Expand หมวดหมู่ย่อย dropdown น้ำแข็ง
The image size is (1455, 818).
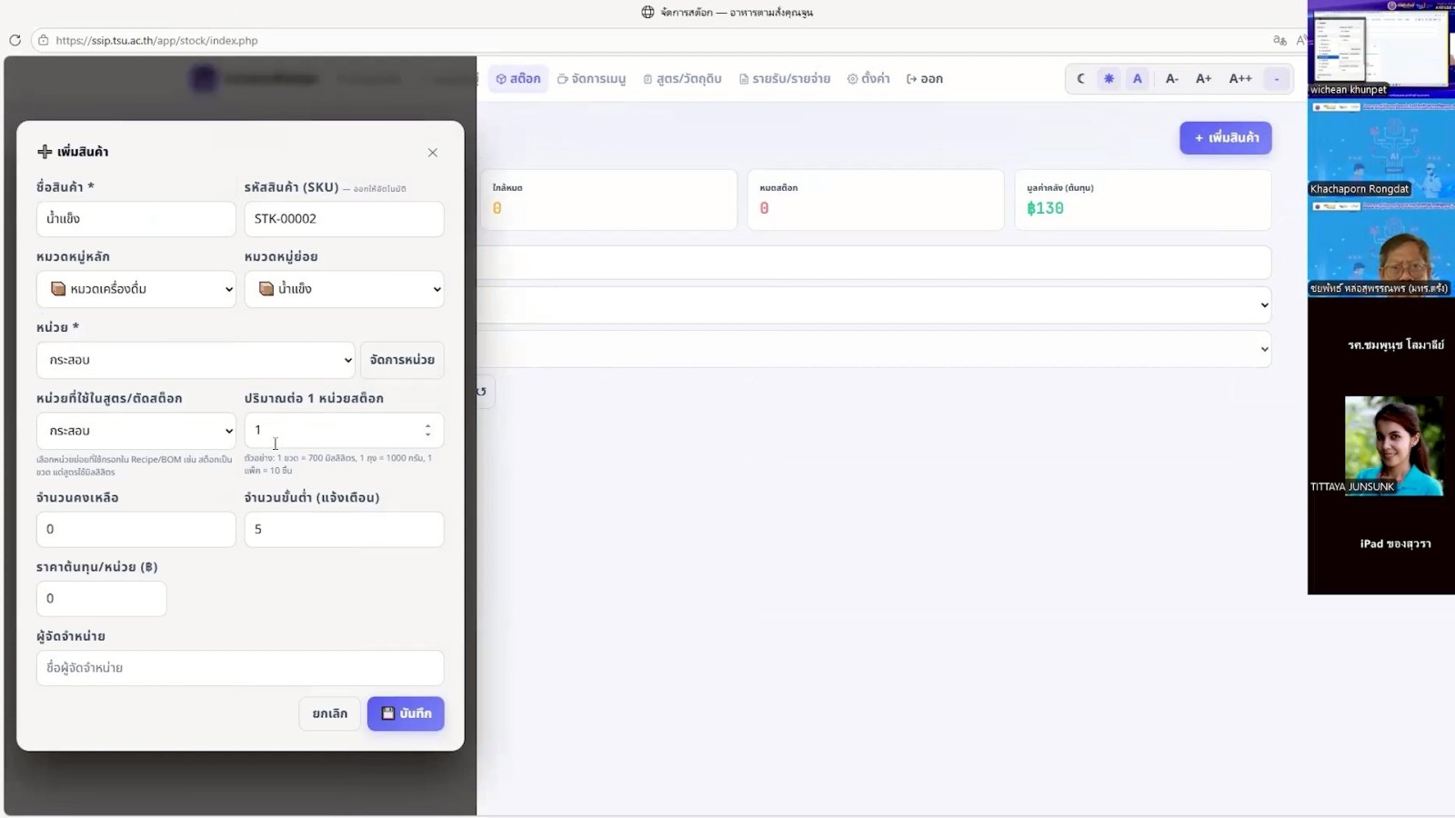click(x=344, y=289)
